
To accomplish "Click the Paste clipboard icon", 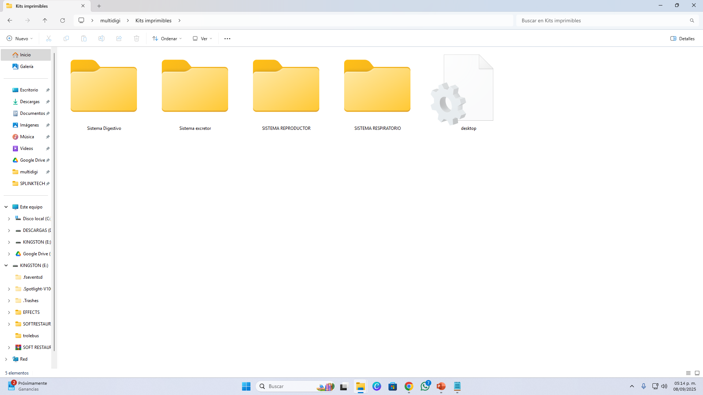I will point(84,38).
